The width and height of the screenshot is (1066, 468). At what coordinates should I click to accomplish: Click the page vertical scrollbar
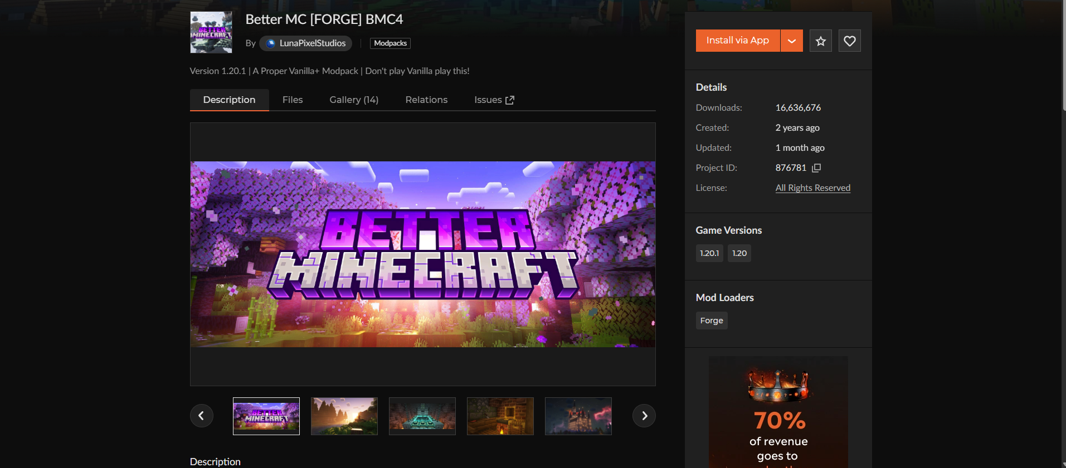[1063, 56]
